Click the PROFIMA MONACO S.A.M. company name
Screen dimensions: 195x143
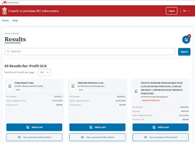pos(91,83)
